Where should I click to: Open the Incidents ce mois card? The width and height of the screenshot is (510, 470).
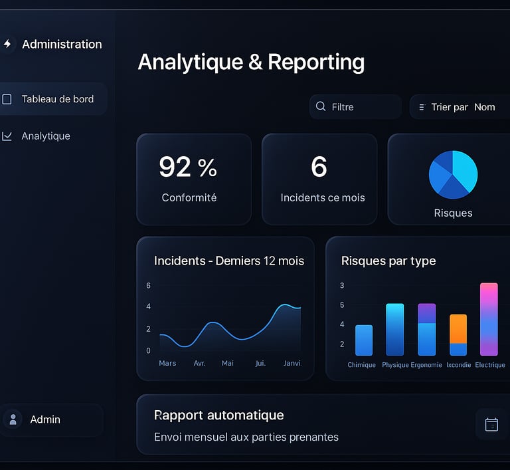[x=319, y=179]
